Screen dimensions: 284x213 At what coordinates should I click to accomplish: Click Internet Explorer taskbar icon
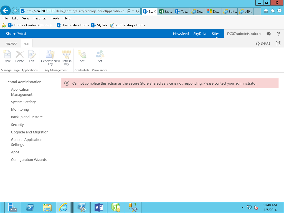(x=63, y=207)
